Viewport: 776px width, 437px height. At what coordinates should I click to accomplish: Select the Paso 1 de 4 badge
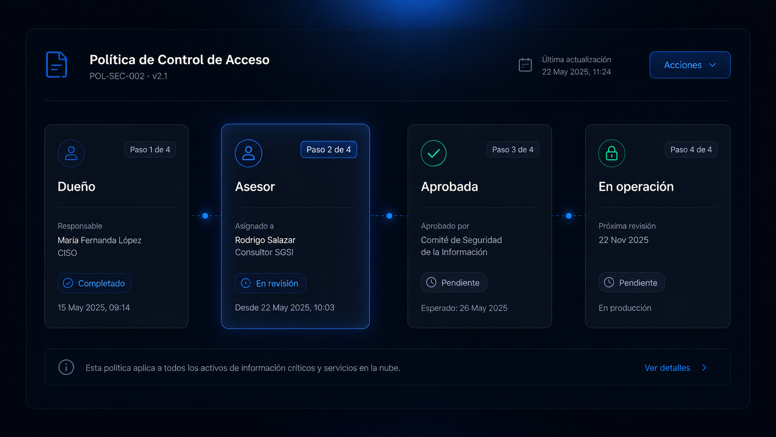(x=150, y=150)
